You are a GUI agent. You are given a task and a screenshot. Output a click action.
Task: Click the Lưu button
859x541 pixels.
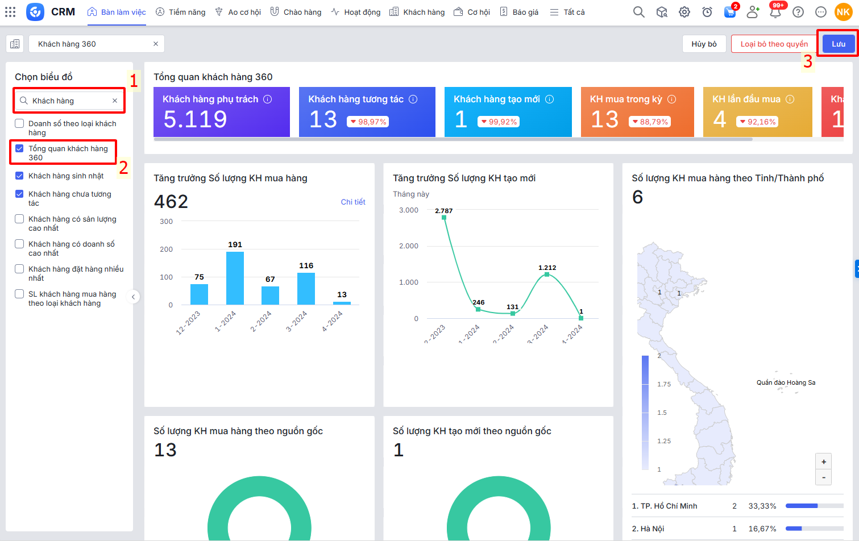838,44
